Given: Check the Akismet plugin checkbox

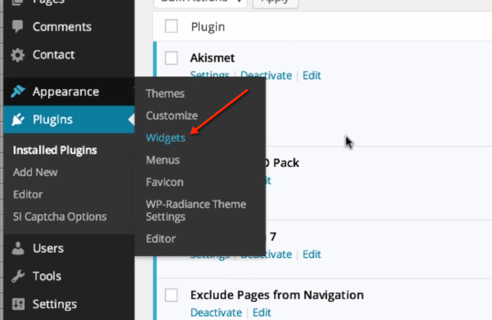Looking at the screenshot, I should (171, 58).
